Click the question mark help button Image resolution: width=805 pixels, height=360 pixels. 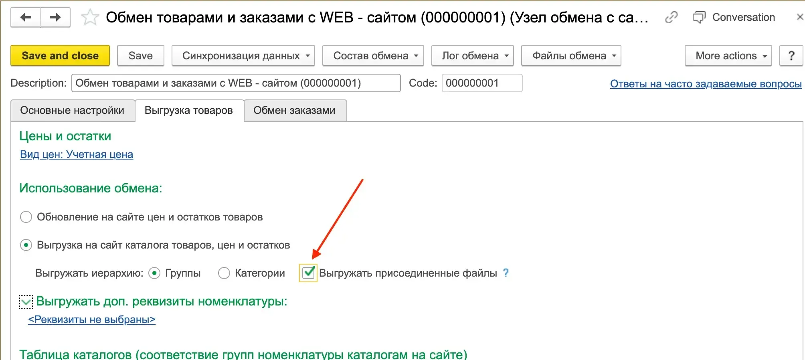click(791, 55)
